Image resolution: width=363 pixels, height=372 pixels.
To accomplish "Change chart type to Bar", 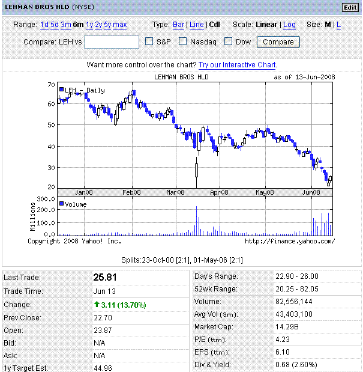I will point(179,25).
